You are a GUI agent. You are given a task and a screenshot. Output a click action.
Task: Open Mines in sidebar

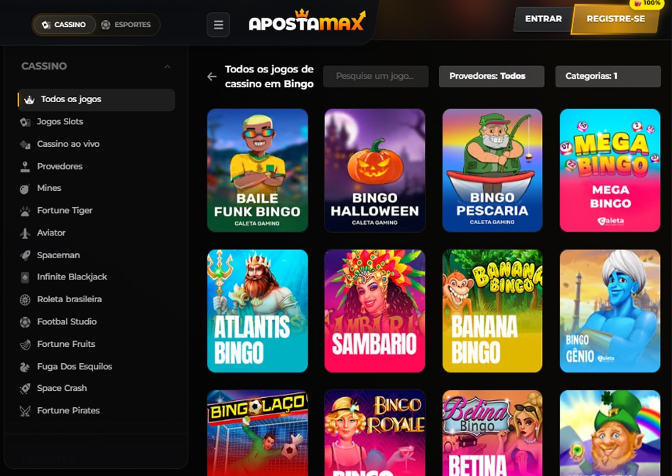(x=49, y=188)
